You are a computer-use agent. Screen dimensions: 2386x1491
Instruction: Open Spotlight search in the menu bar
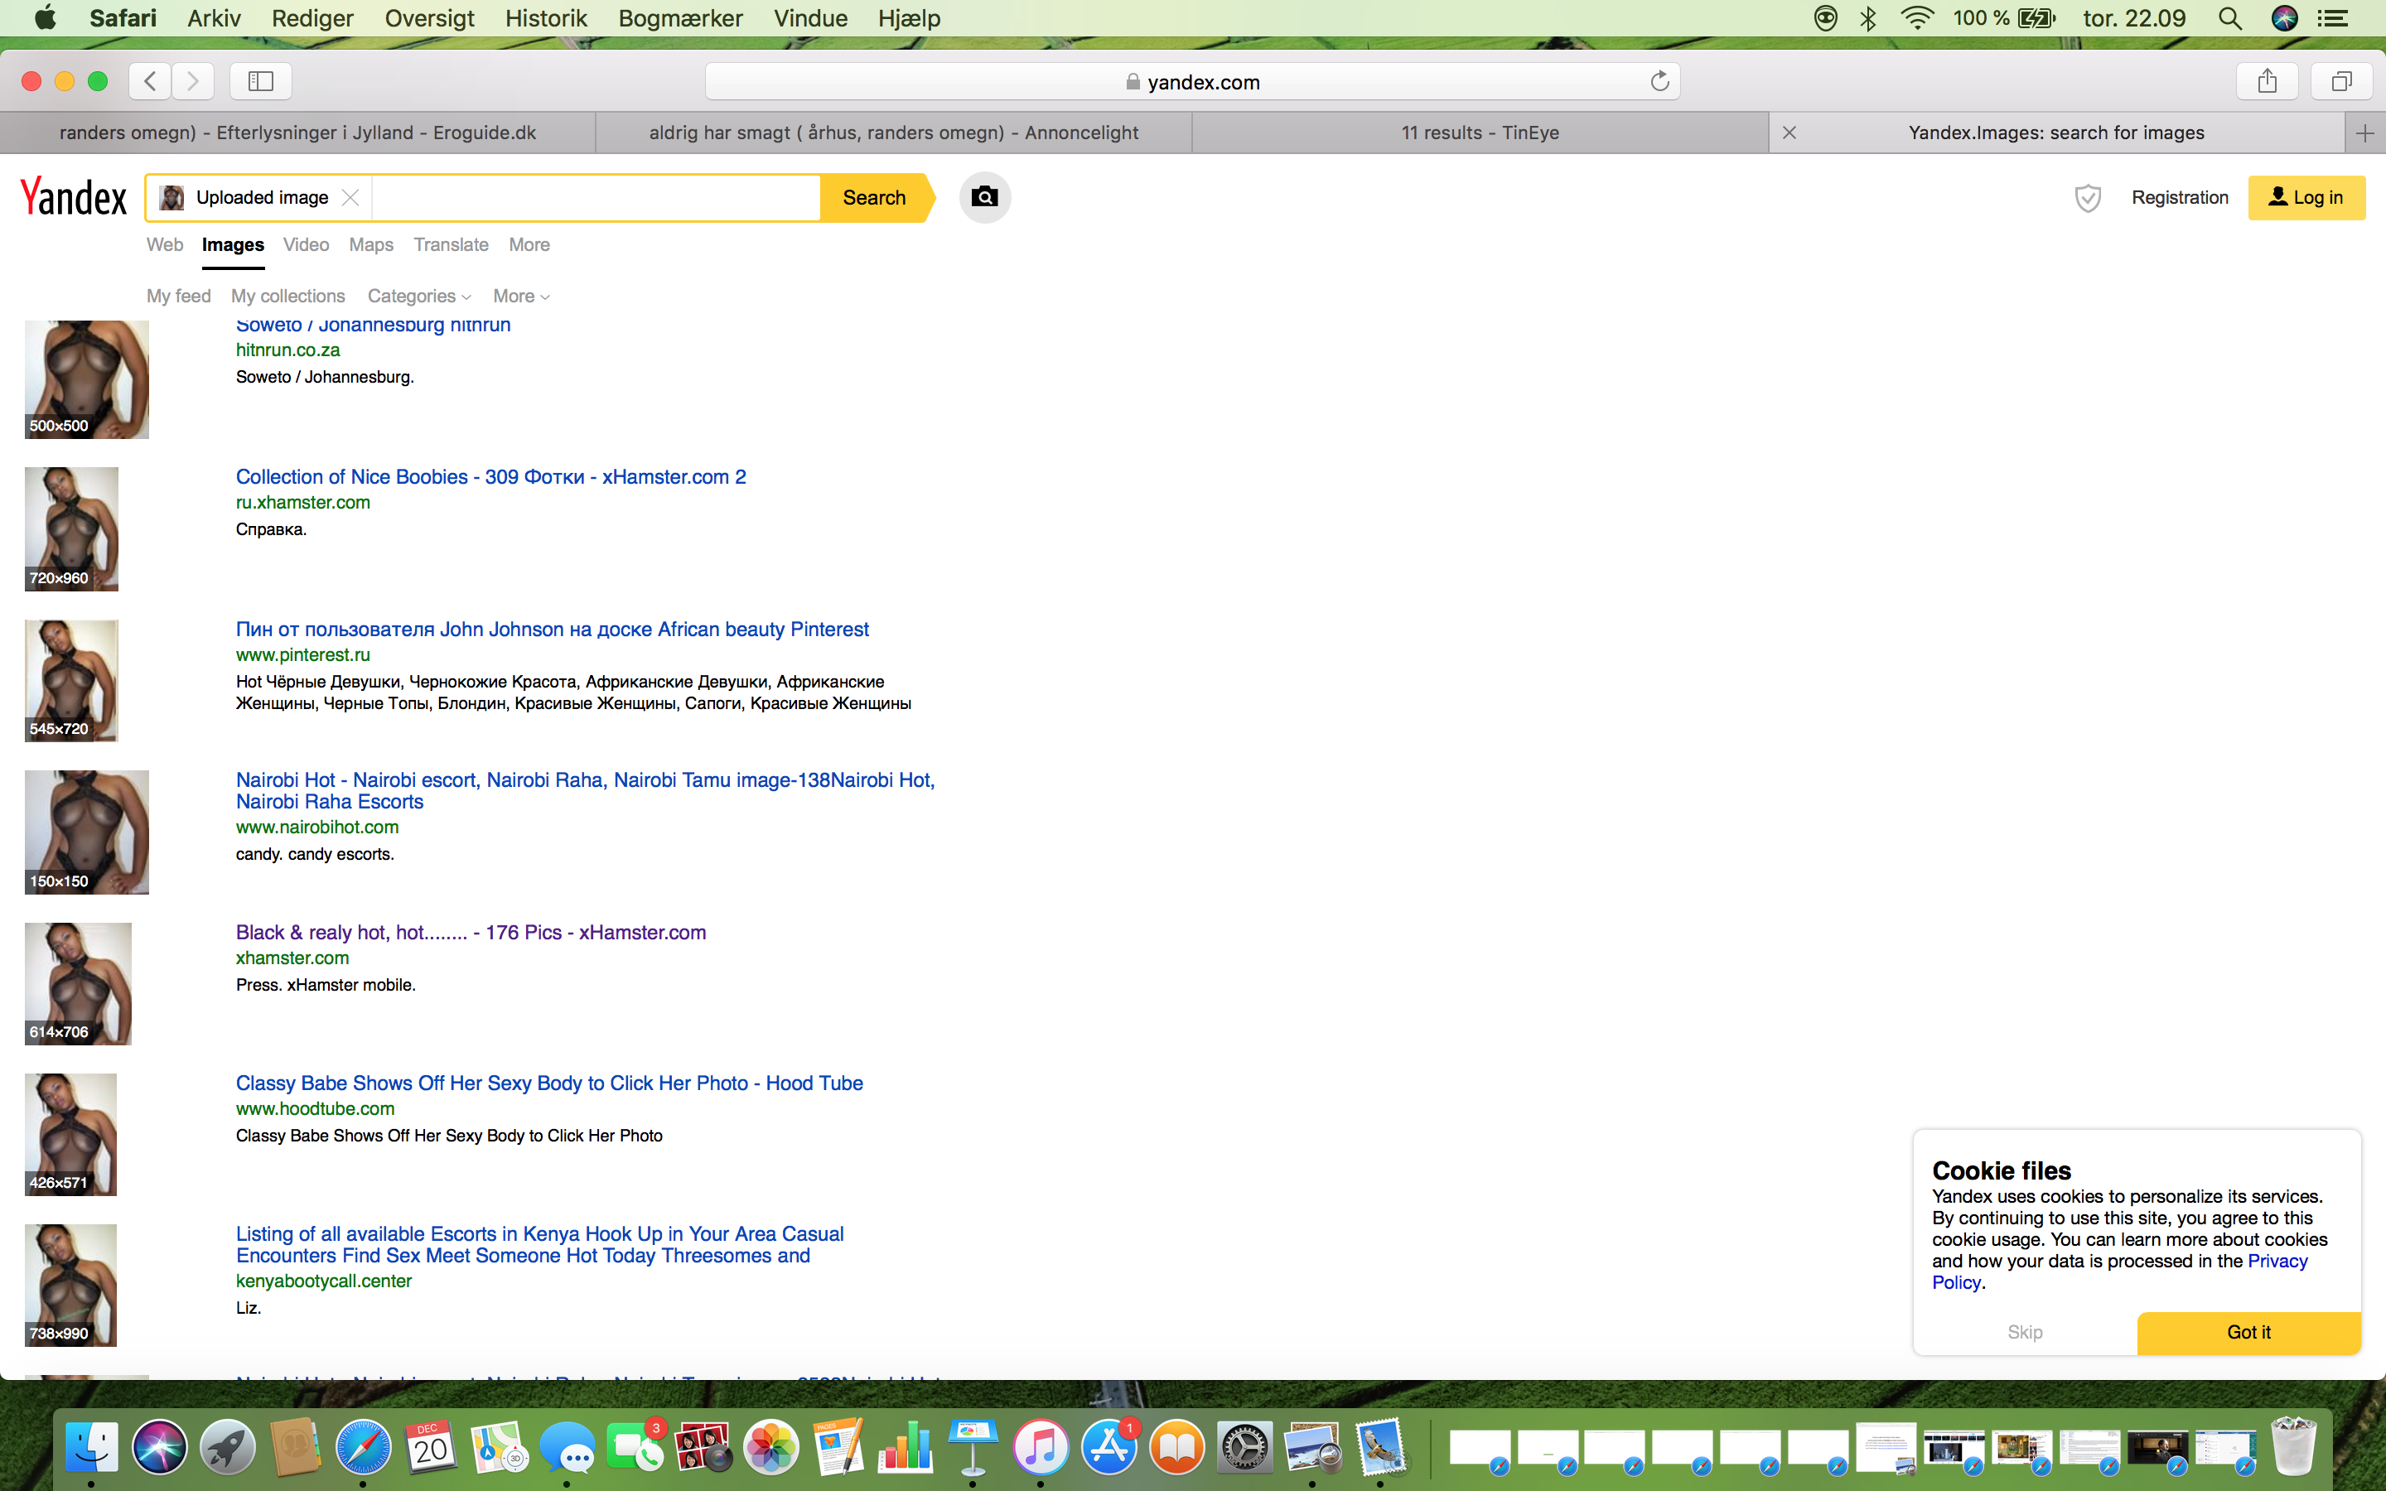click(x=2229, y=17)
